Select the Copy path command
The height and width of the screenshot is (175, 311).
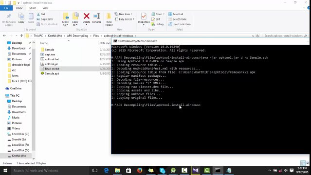click(x=45, y=19)
